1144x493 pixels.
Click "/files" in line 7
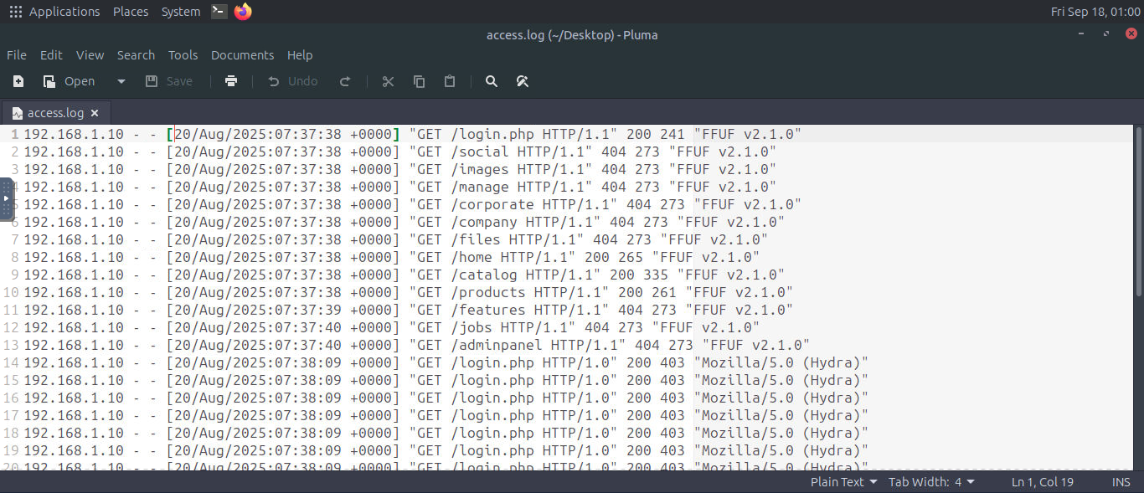[476, 239]
